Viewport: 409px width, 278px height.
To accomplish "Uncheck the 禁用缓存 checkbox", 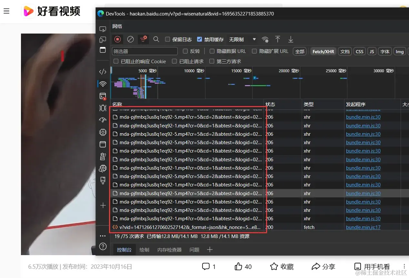I will 199,39.
